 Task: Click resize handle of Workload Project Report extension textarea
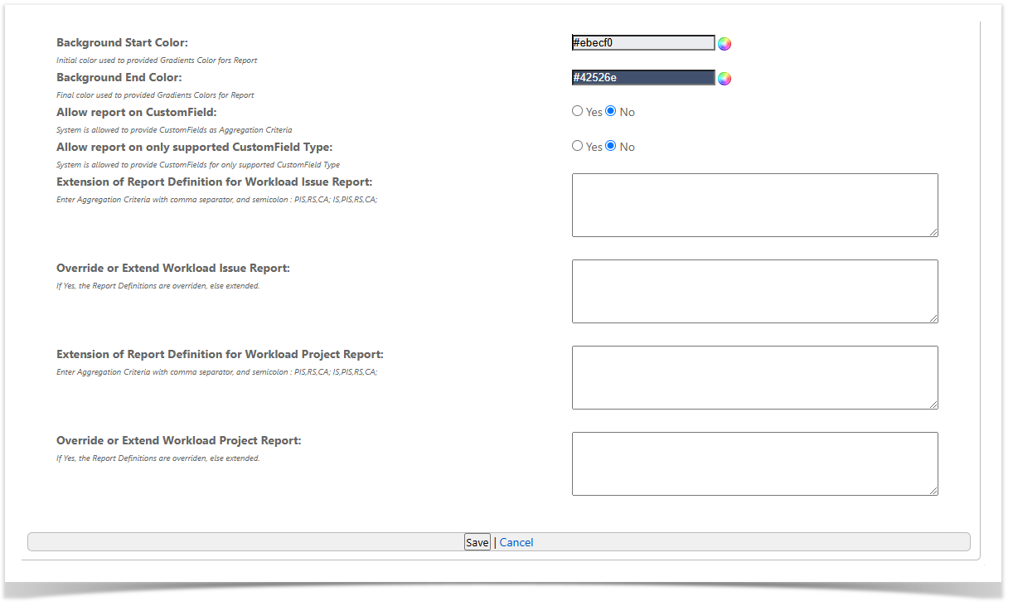point(933,405)
